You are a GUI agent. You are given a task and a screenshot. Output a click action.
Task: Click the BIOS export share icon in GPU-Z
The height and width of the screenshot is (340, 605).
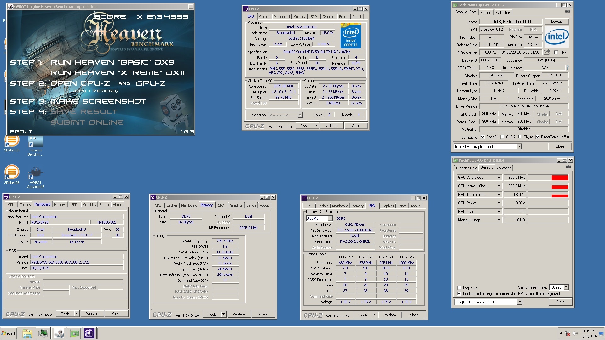547,52
